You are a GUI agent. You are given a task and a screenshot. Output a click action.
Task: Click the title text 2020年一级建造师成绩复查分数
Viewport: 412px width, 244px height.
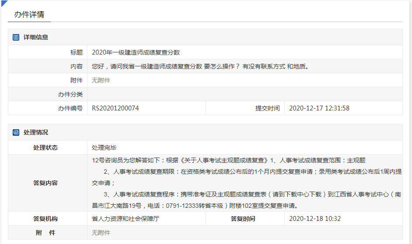(x=136, y=52)
